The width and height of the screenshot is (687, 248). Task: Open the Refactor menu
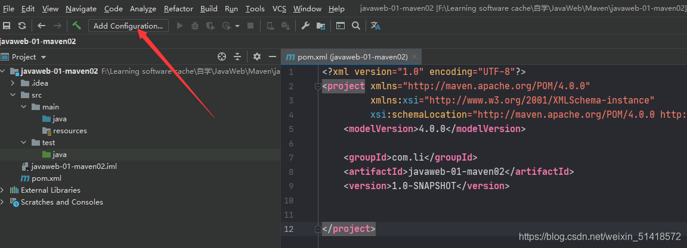coord(178,9)
